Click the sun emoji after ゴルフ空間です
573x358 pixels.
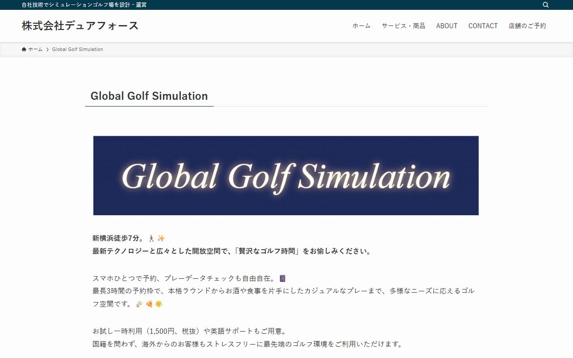158,304
